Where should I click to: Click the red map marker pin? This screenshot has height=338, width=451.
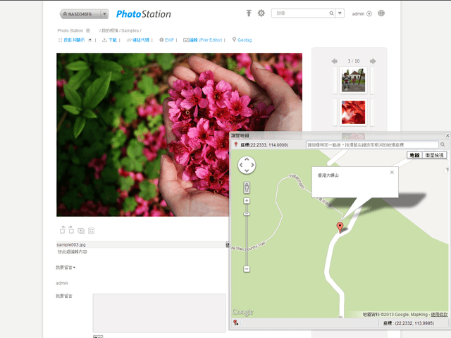340,227
